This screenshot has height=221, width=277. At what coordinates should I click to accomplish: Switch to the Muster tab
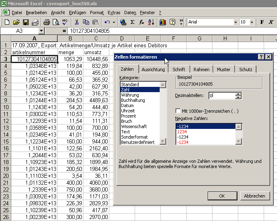[x=223, y=69]
